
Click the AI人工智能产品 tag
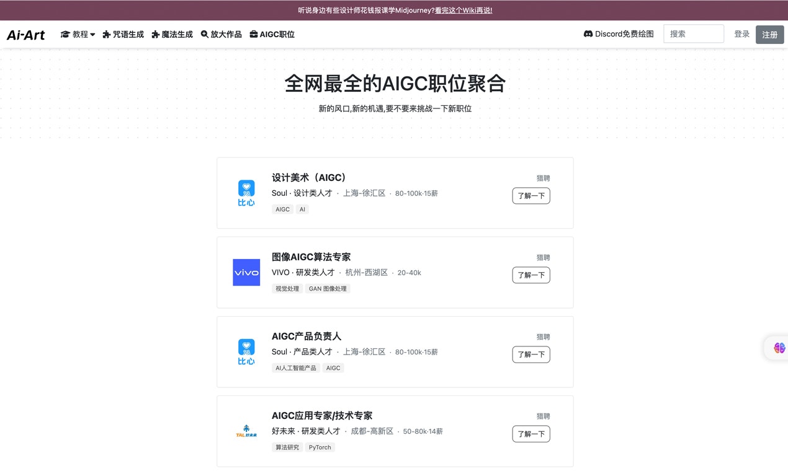(296, 368)
